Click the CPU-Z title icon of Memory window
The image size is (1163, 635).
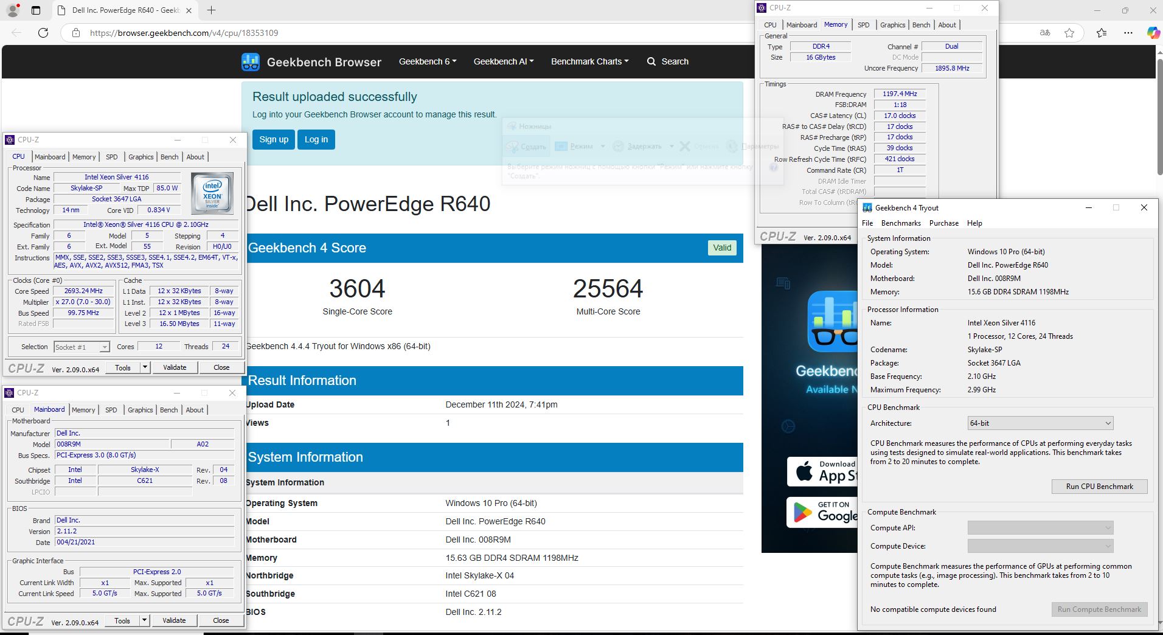click(x=762, y=8)
